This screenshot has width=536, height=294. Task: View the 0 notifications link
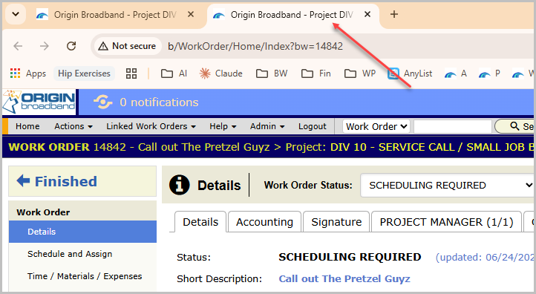pyautogui.click(x=159, y=102)
